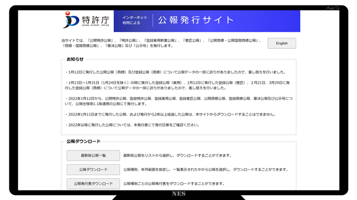The width and height of the screenshot is (357, 200).
Task: Click the notice starting with 2022年以降に発行した公報
Action: (132, 124)
